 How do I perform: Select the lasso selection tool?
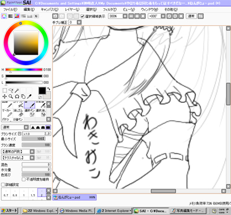11,90
